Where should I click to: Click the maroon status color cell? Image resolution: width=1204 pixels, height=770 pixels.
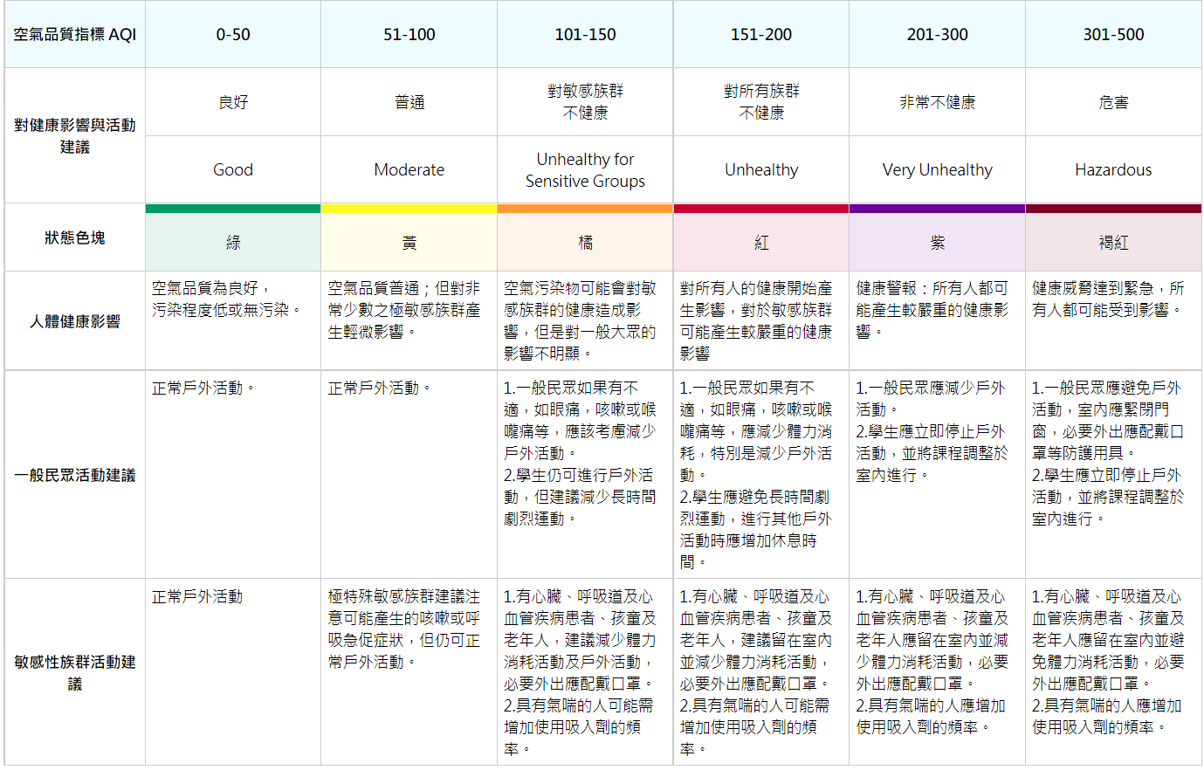point(1113,242)
